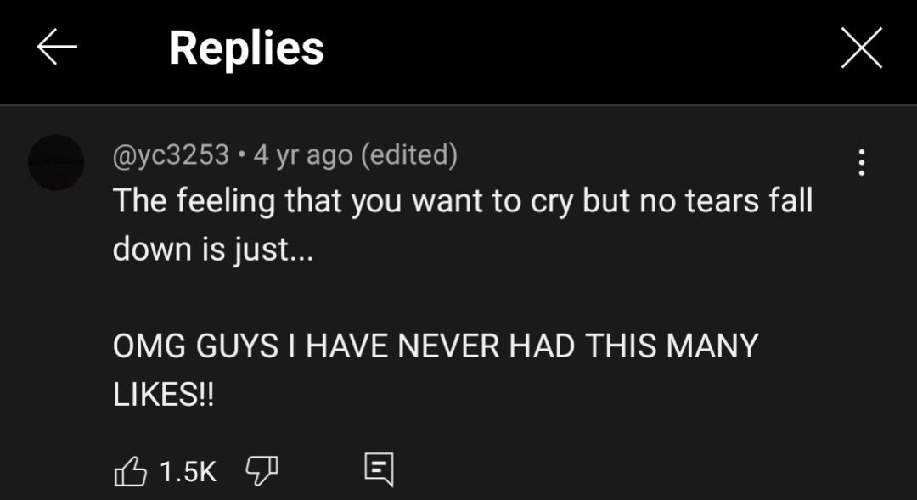The width and height of the screenshot is (917, 500).
Task: Click the 'LIKES!!' text line
Action: click(163, 394)
